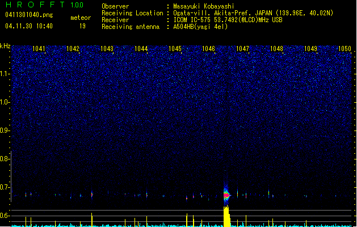
Task: Click the 1048 time marker
Action: click(276, 49)
